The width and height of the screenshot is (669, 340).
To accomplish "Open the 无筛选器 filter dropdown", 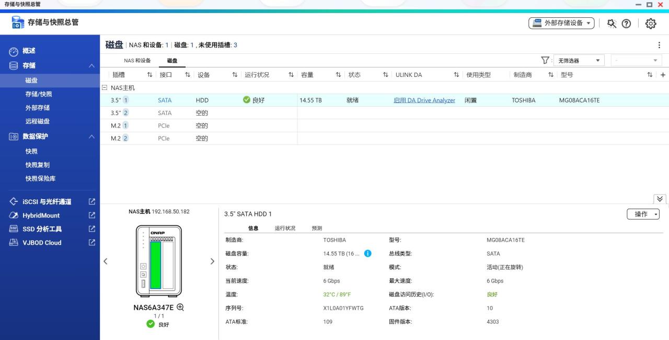I will coord(579,61).
